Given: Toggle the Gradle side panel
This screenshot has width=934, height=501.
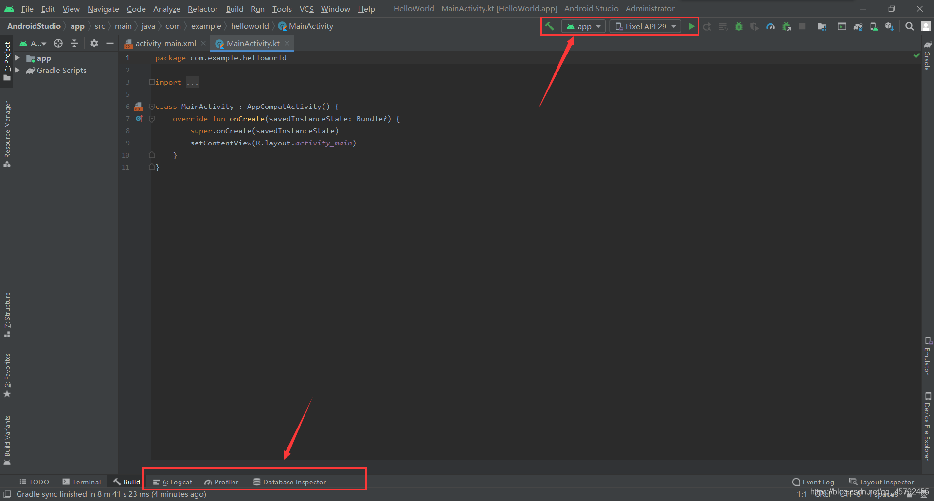Looking at the screenshot, I should click(x=927, y=55).
